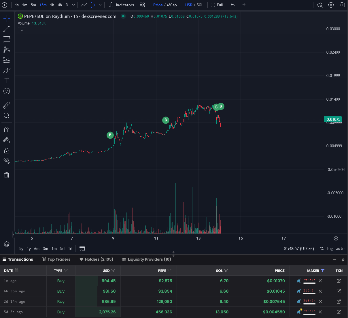
Task: Open the forecasting and position tool
Action: point(7,60)
